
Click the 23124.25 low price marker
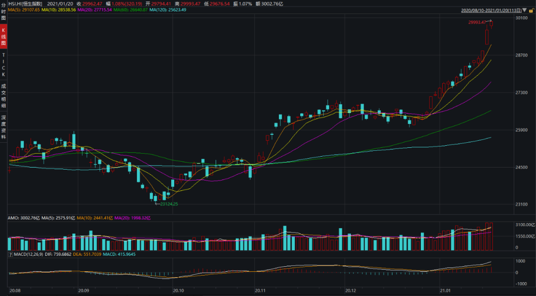[168, 204]
